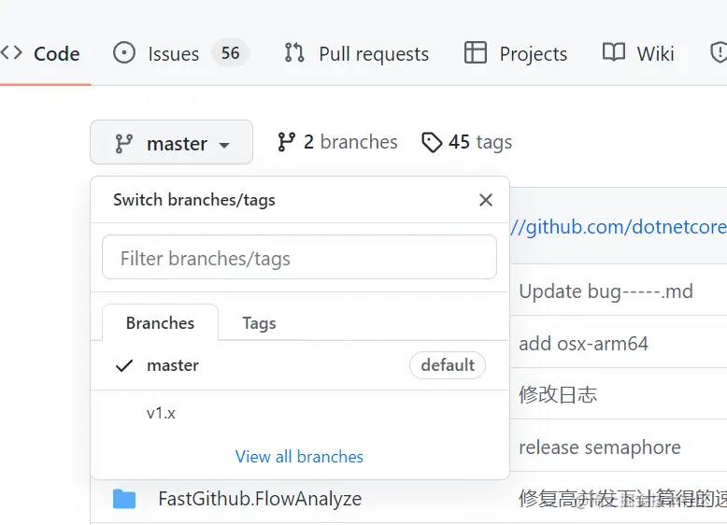This screenshot has width=727, height=525.
Task: Click the Issues circle icon
Action: 124,53
